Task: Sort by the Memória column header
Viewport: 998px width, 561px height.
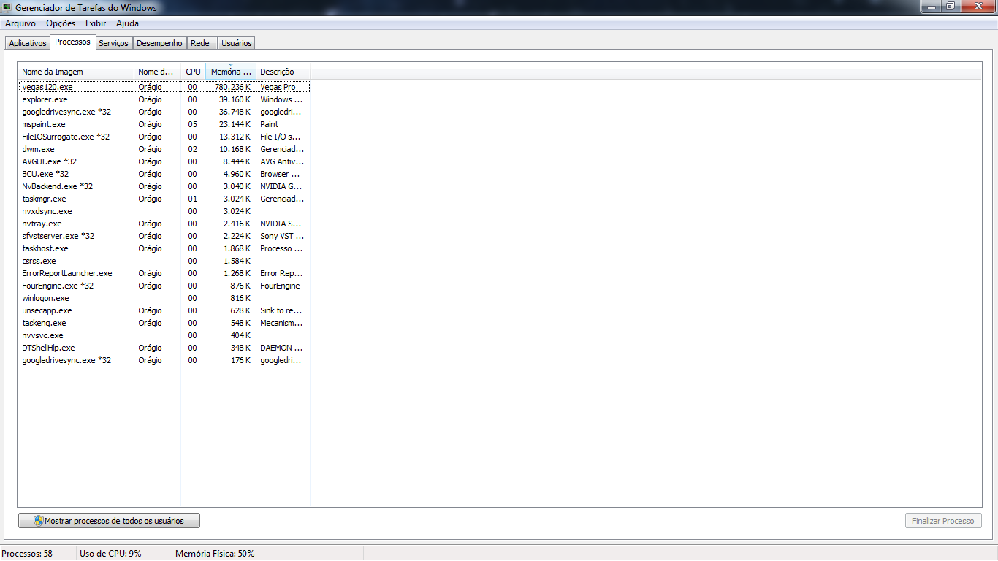Action: (x=230, y=72)
